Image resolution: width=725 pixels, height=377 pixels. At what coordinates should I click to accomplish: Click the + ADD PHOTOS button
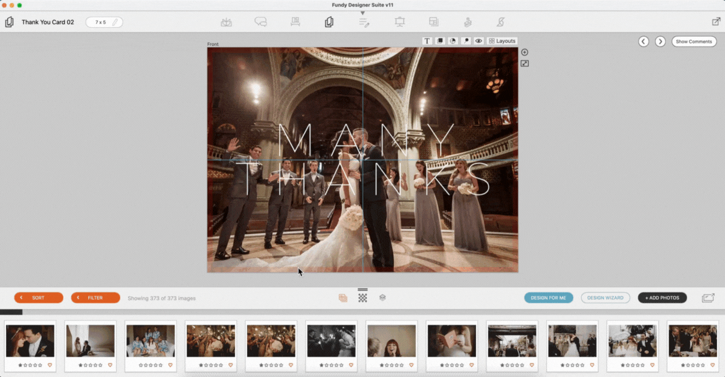[662, 298]
